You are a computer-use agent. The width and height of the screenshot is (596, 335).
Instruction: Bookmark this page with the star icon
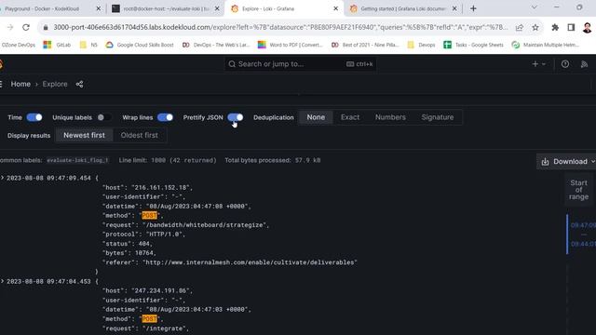pyautogui.click(x=535, y=27)
